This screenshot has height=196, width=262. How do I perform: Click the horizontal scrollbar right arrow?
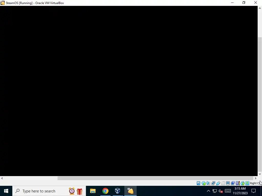pos(256,178)
